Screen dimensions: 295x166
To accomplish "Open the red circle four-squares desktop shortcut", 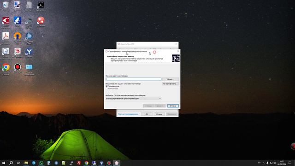I will point(41,21).
